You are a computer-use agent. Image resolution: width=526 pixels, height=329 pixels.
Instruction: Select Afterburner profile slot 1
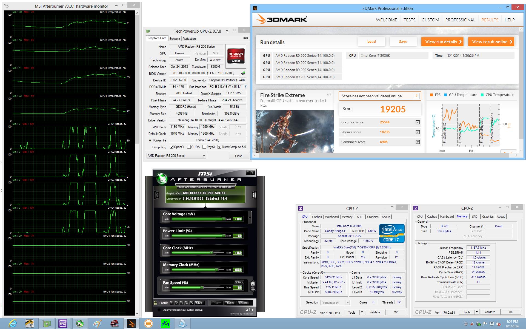coord(171,303)
